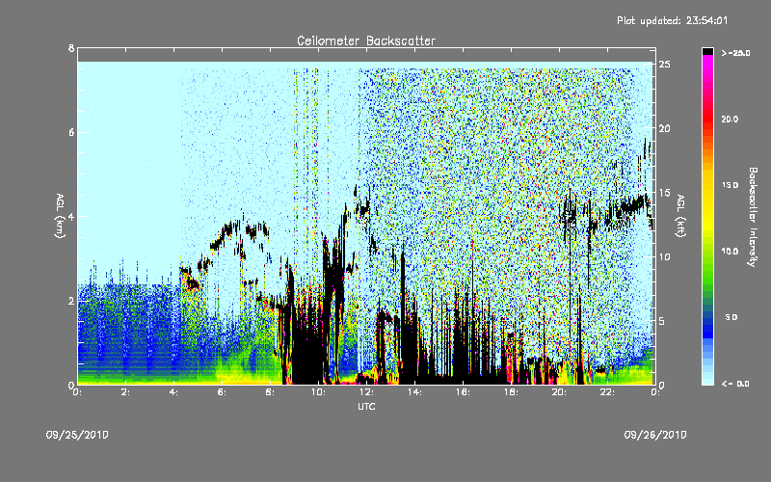The height and width of the screenshot is (482, 771).
Task: Click the "5" tick on kft axis
Action: [x=662, y=321]
